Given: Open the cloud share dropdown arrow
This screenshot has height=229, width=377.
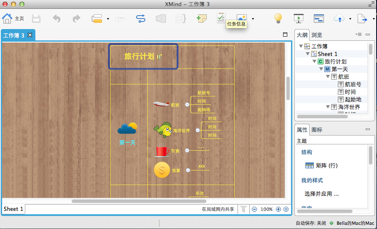Looking at the screenshot, I should pos(350,19).
